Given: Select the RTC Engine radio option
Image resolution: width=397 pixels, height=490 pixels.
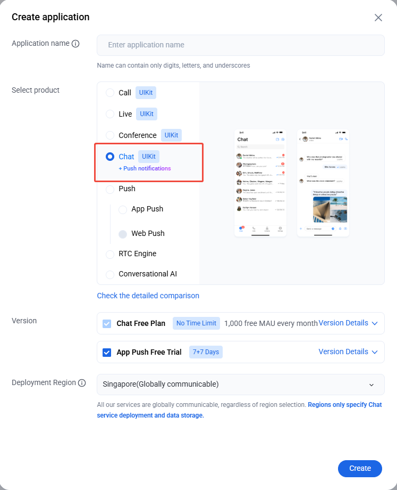Looking at the screenshot, I should (x=110, y=254).
